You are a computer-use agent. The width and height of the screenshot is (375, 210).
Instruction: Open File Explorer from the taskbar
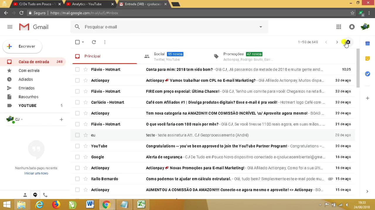point(21,205)
